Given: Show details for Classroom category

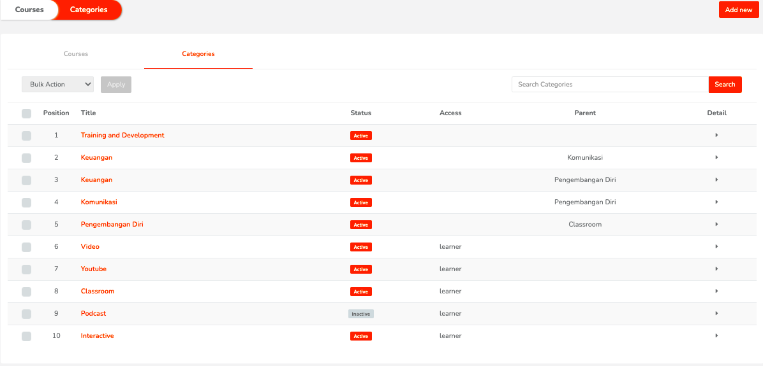Looking at the screenshot, I should 716,292.
